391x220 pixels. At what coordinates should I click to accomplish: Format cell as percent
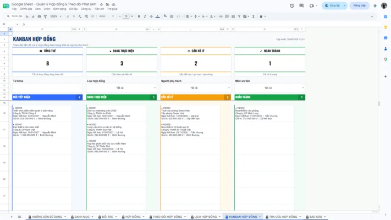[x=74, y=16]
